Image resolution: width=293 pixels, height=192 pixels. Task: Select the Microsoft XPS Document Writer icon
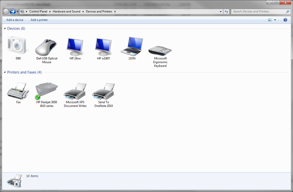75,91
